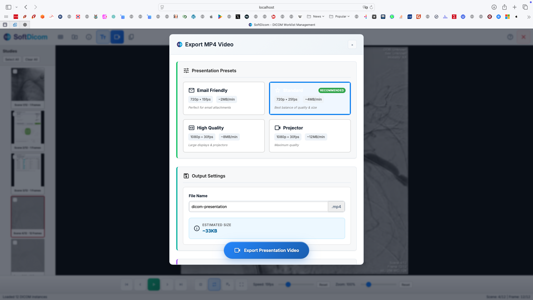Pick the Projector maximum quality preset
533x300 pixels.
coord(310,136)
